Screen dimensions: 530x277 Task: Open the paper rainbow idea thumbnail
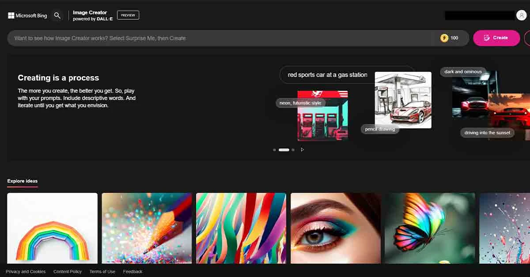click(x=52, y=228)
